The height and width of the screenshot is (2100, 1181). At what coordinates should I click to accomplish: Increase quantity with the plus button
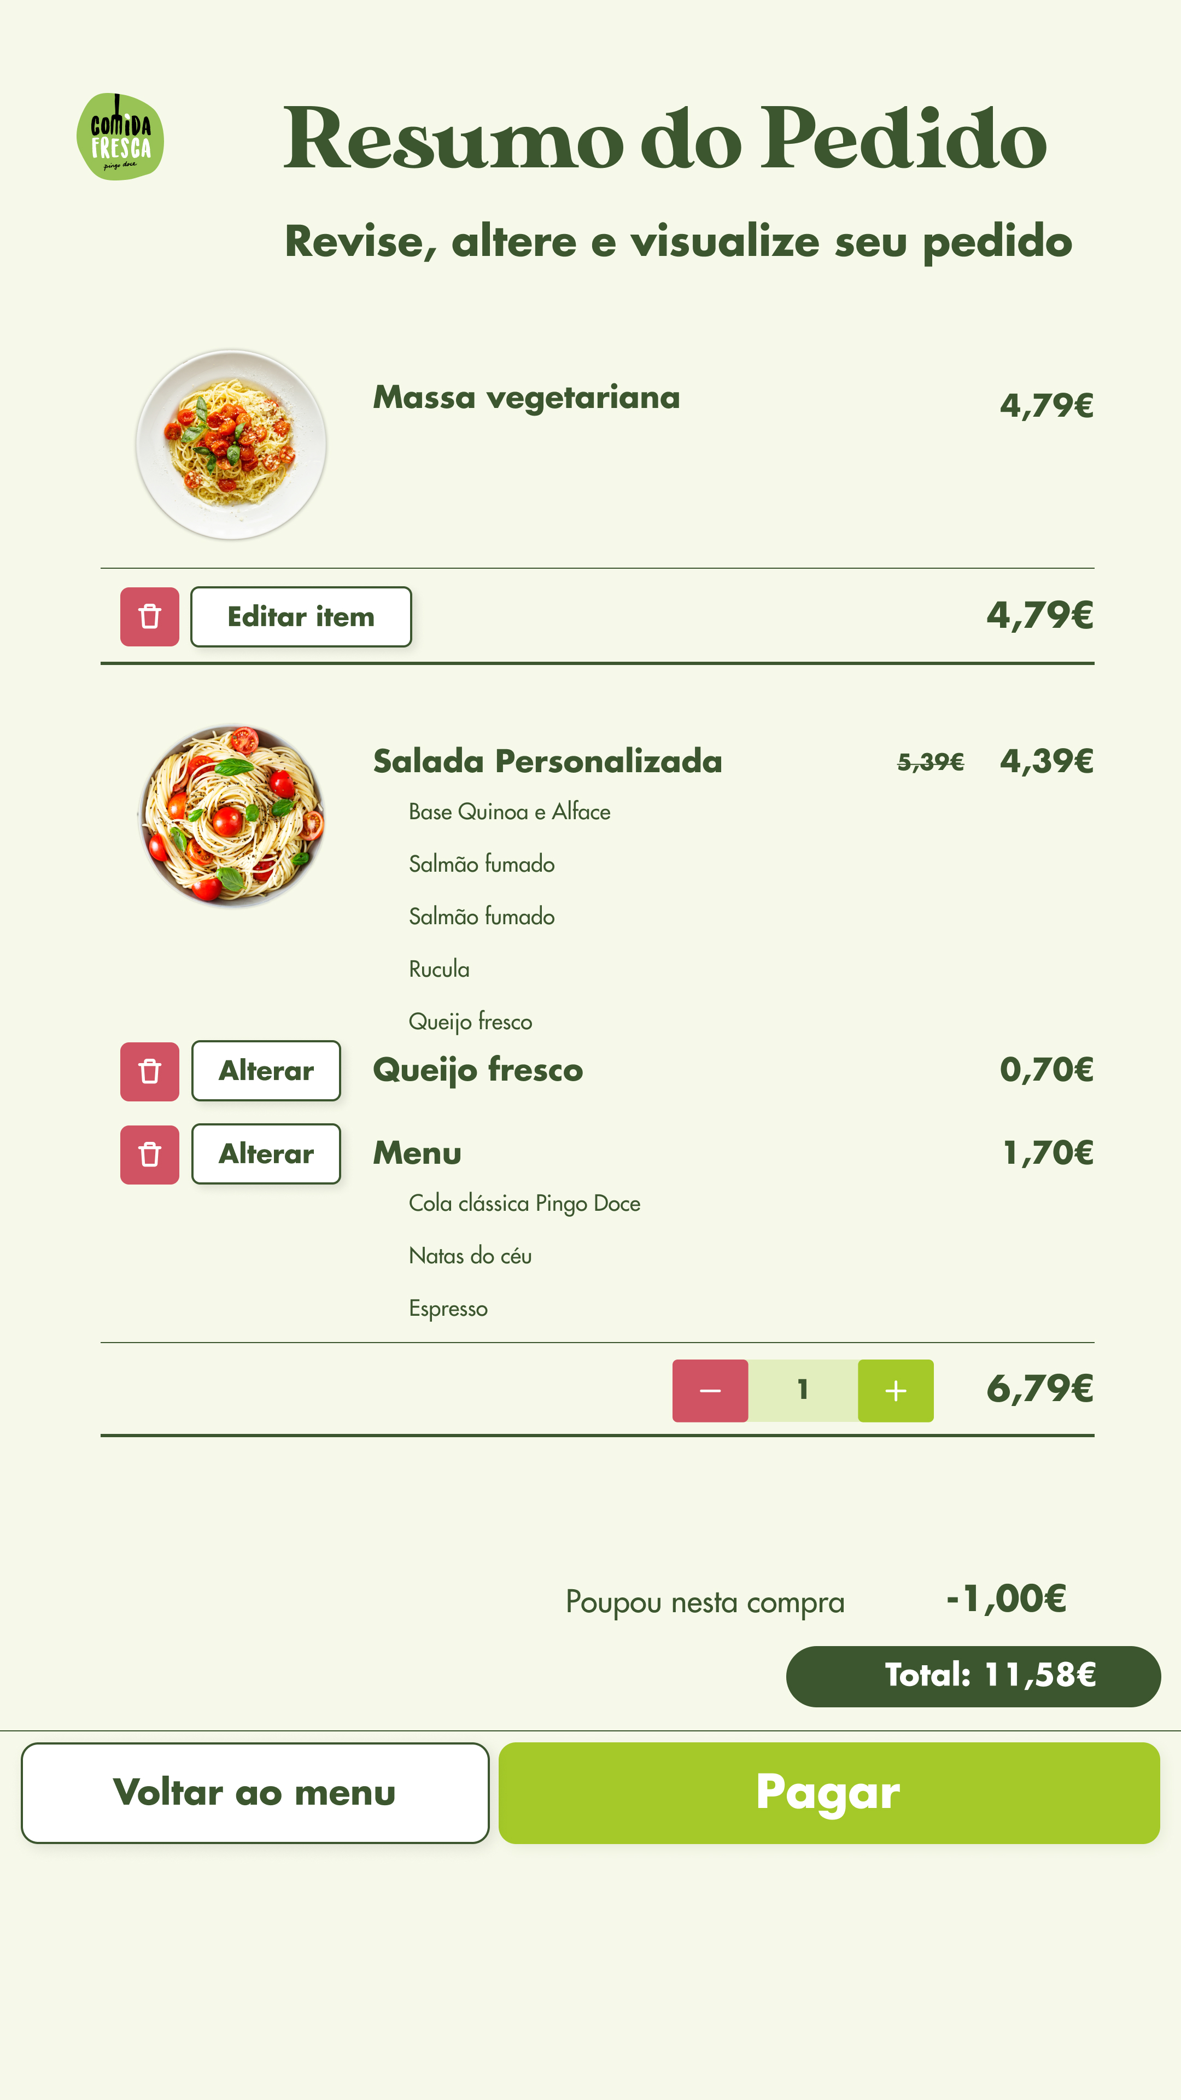[x=895, y=1390]
